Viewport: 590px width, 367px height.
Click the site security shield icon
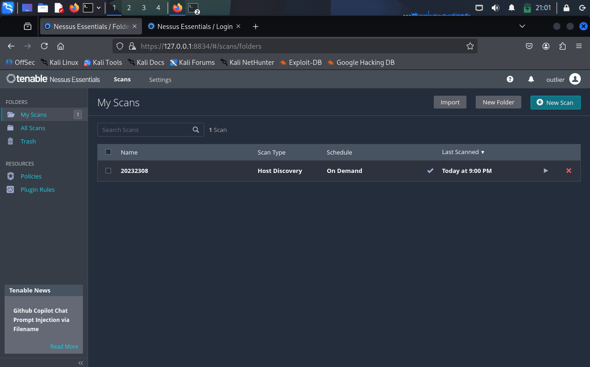(x=120, y=46)
